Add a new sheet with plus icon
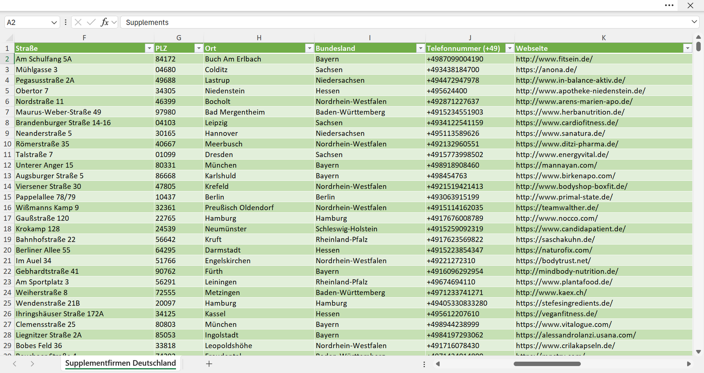Screen dimensions: 704x373 point(209,364)
